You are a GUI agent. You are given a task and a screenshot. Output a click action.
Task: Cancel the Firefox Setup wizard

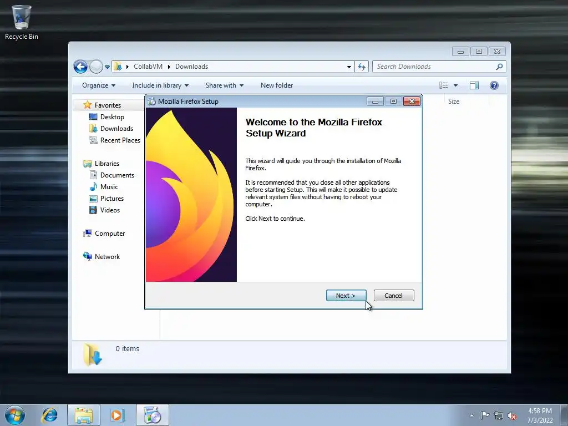tap(394, 296)
